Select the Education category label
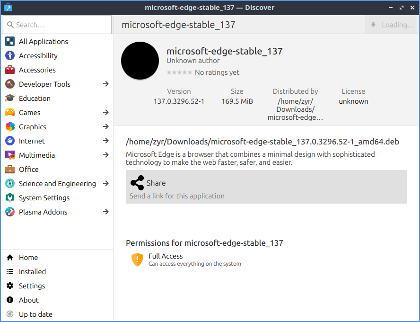The image size is (420, 322). coord(35,98)
